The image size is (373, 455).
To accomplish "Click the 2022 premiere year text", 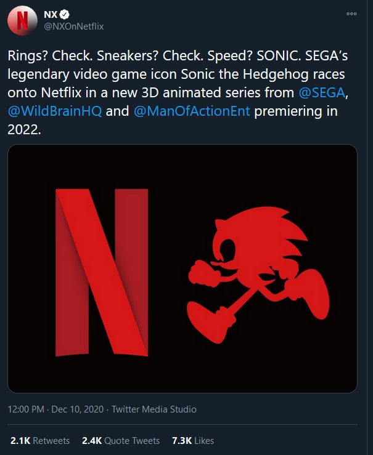I will pos(23,132).
